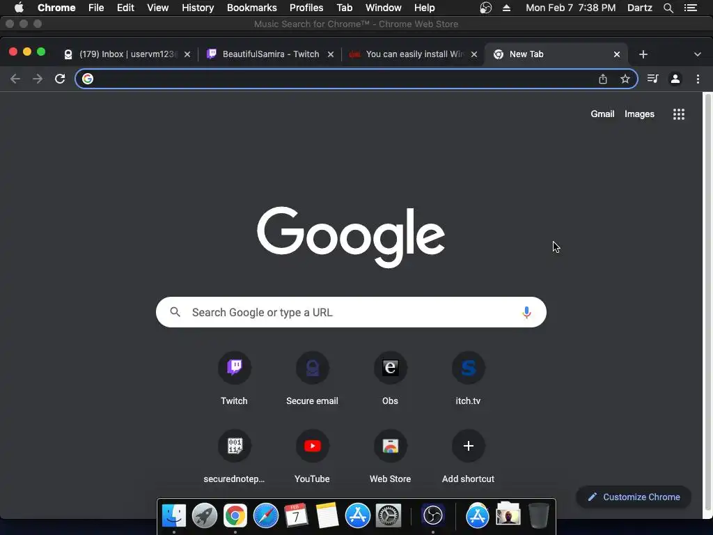This screenshot has width=713, height=535.
Task: Reload the current page
Action: coord(60,79)
